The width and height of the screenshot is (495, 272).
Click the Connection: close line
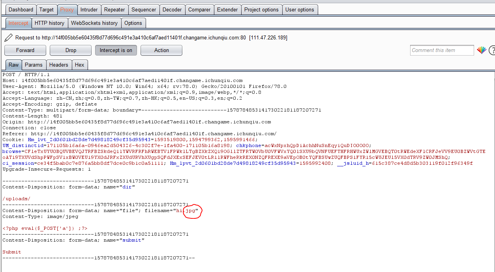(29, 128)
